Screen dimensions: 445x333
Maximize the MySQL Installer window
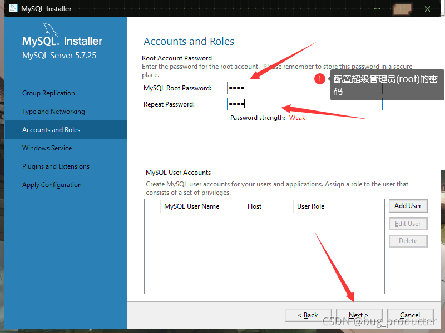(402, 9)
